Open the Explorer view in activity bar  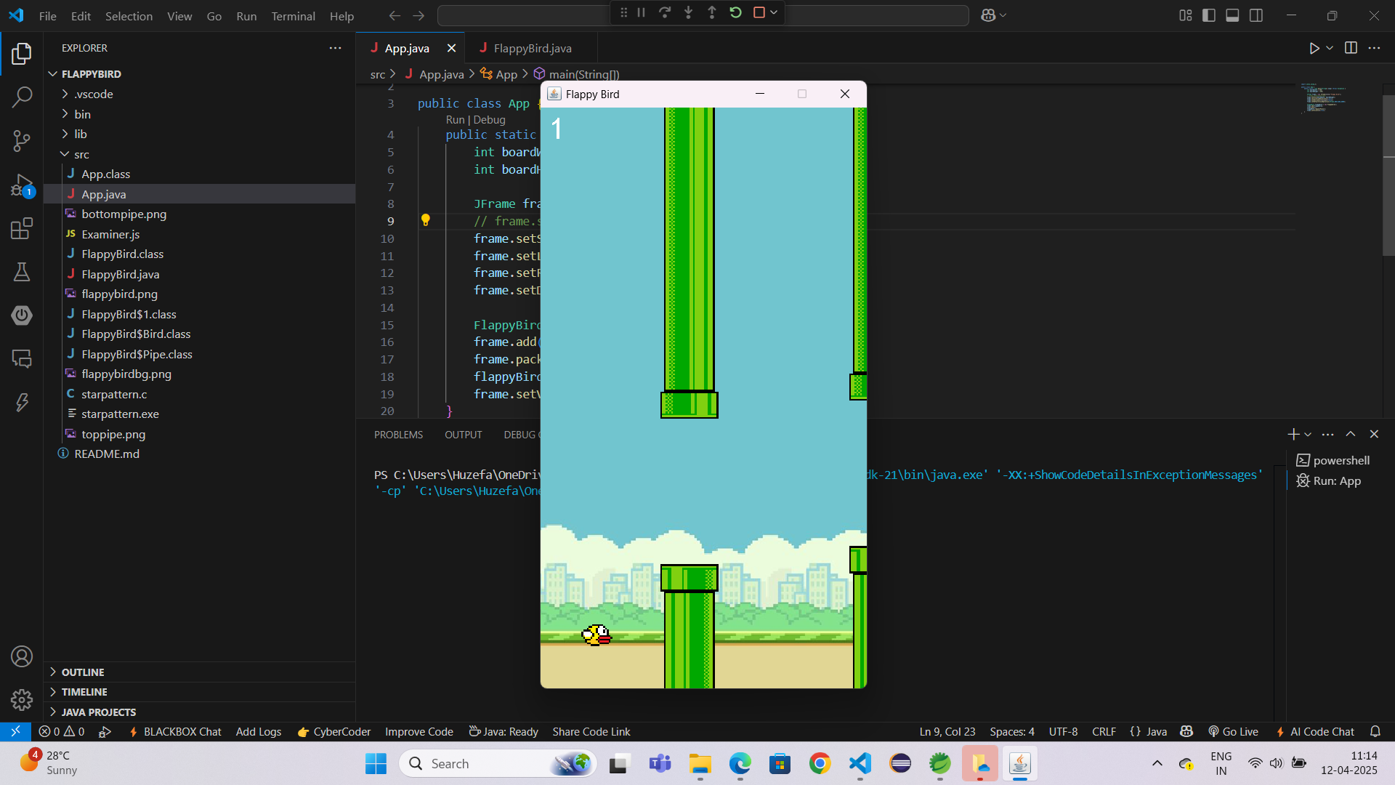coord(22,53)
